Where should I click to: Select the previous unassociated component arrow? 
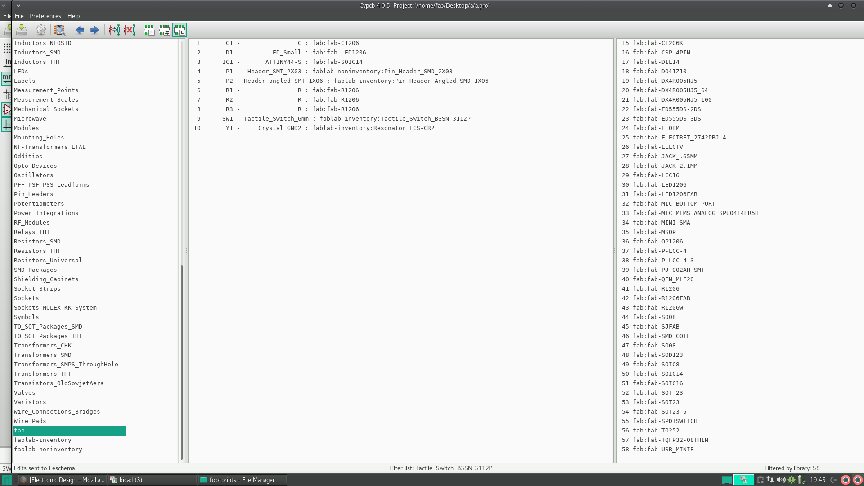pyautogui.click(x=80, y=30)
